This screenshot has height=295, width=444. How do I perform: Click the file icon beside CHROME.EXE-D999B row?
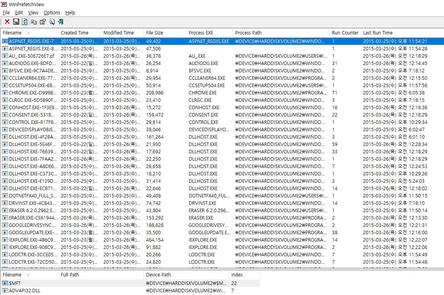coord(5,93)
